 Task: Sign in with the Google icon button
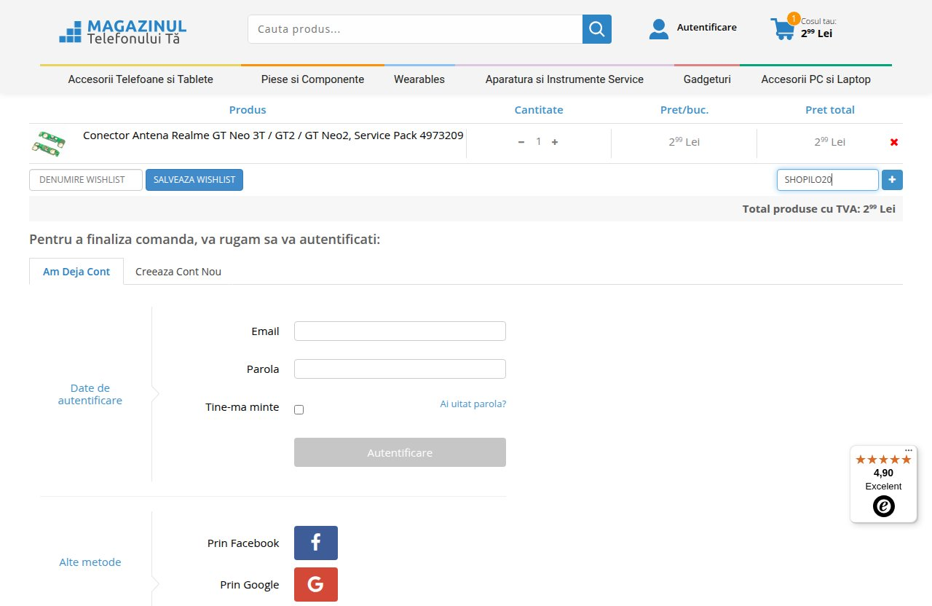point(316,584)
